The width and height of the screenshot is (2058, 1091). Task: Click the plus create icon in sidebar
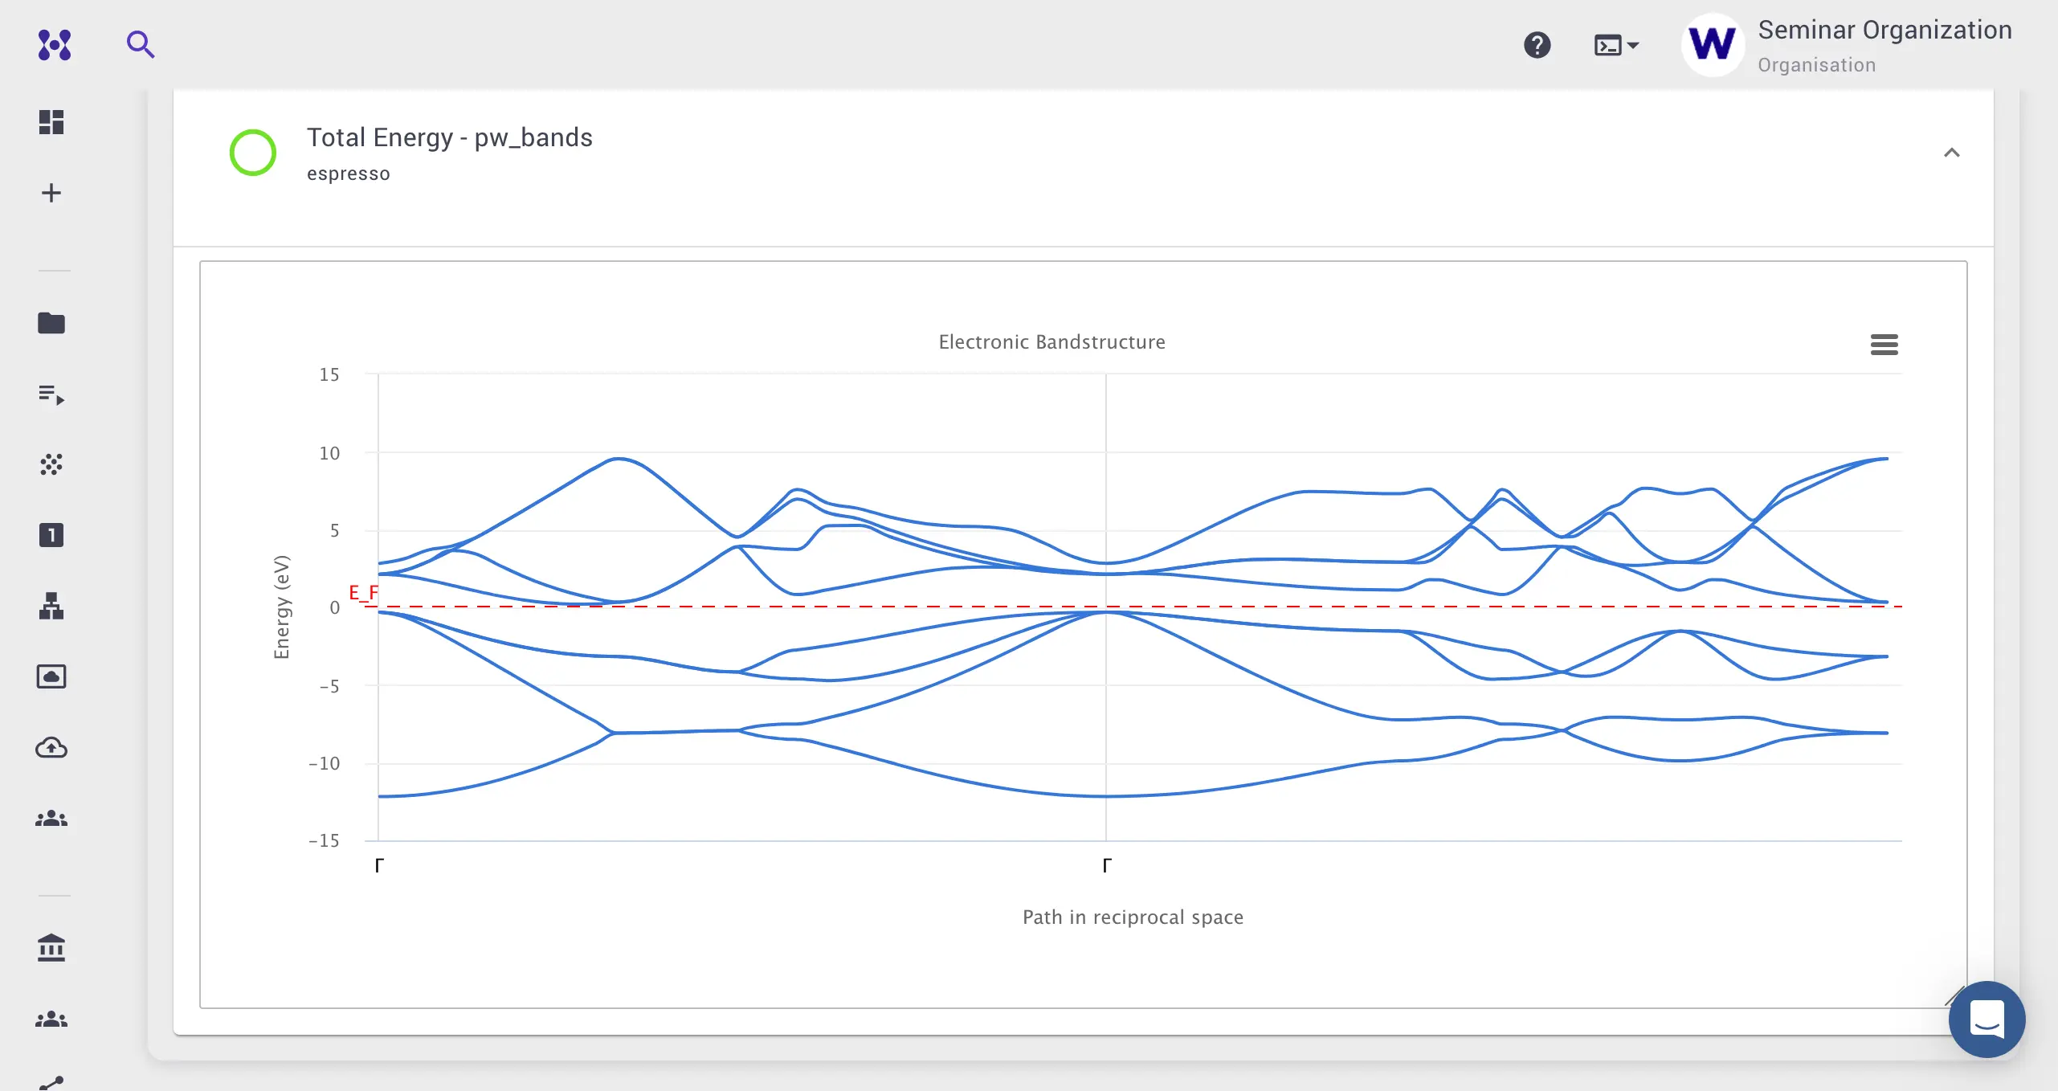[x=51, y=193]
